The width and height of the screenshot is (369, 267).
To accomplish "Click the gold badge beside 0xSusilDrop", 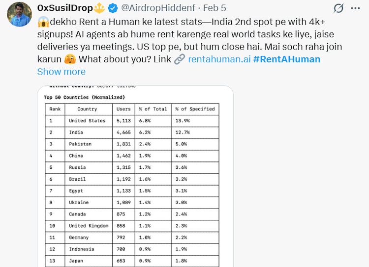I will (x=100, y=8).
